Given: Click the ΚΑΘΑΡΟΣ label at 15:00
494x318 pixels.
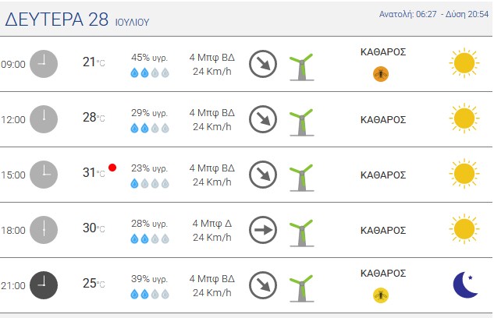Looking at the screenshot, I should [x=383, y=175].
